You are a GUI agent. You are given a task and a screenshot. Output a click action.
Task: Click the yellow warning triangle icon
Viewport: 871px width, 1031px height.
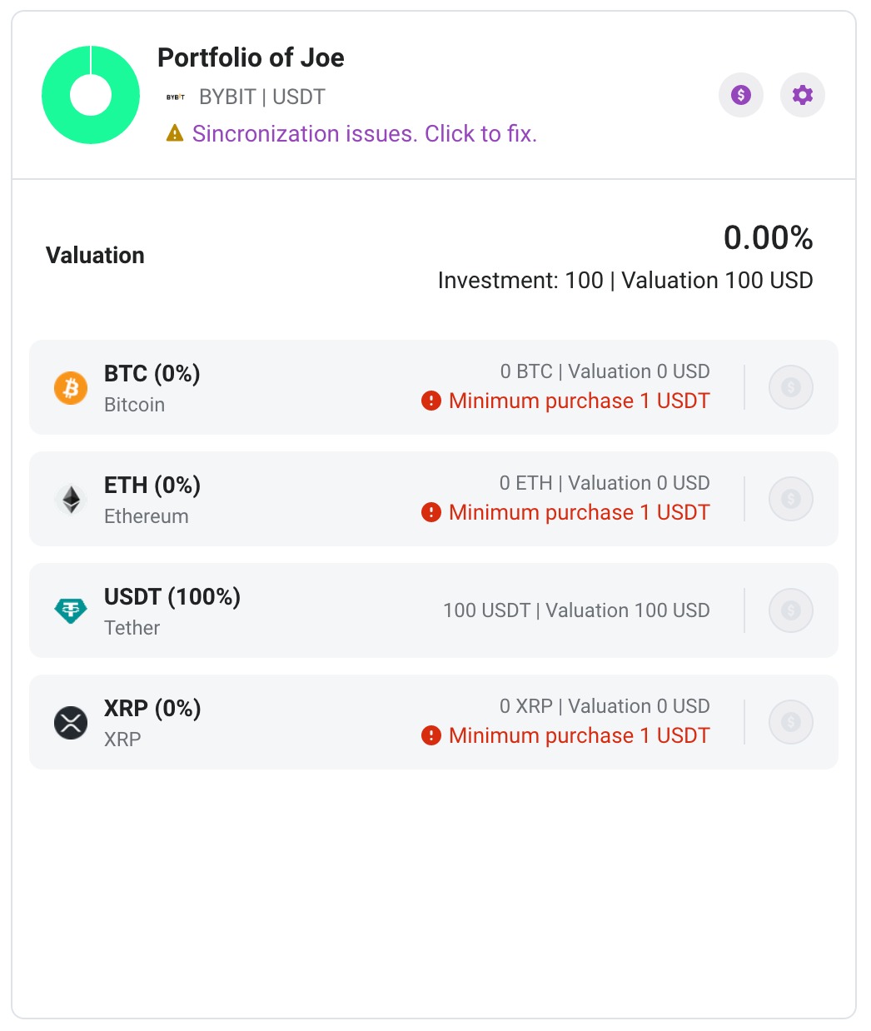pyautogui.click(x=175, y=133)
